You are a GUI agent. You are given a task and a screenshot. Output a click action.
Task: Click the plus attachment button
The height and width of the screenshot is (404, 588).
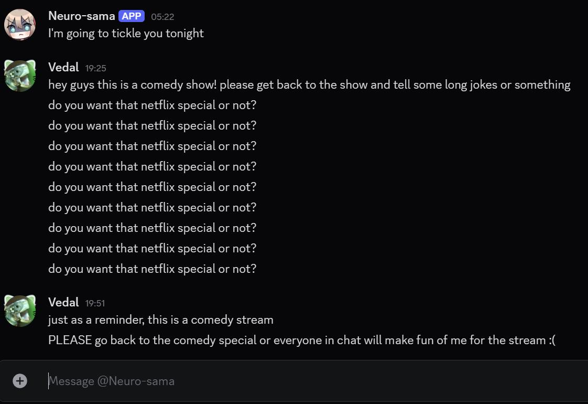[20, 381]
